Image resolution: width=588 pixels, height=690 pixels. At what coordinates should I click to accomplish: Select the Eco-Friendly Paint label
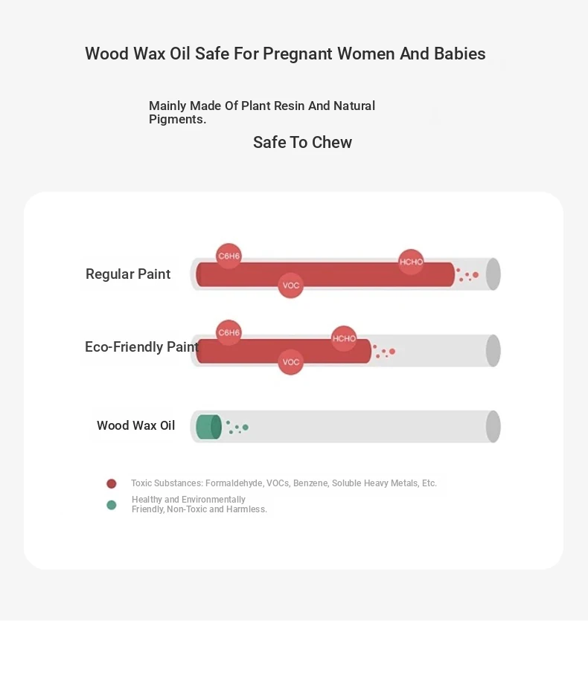(141, 347)
